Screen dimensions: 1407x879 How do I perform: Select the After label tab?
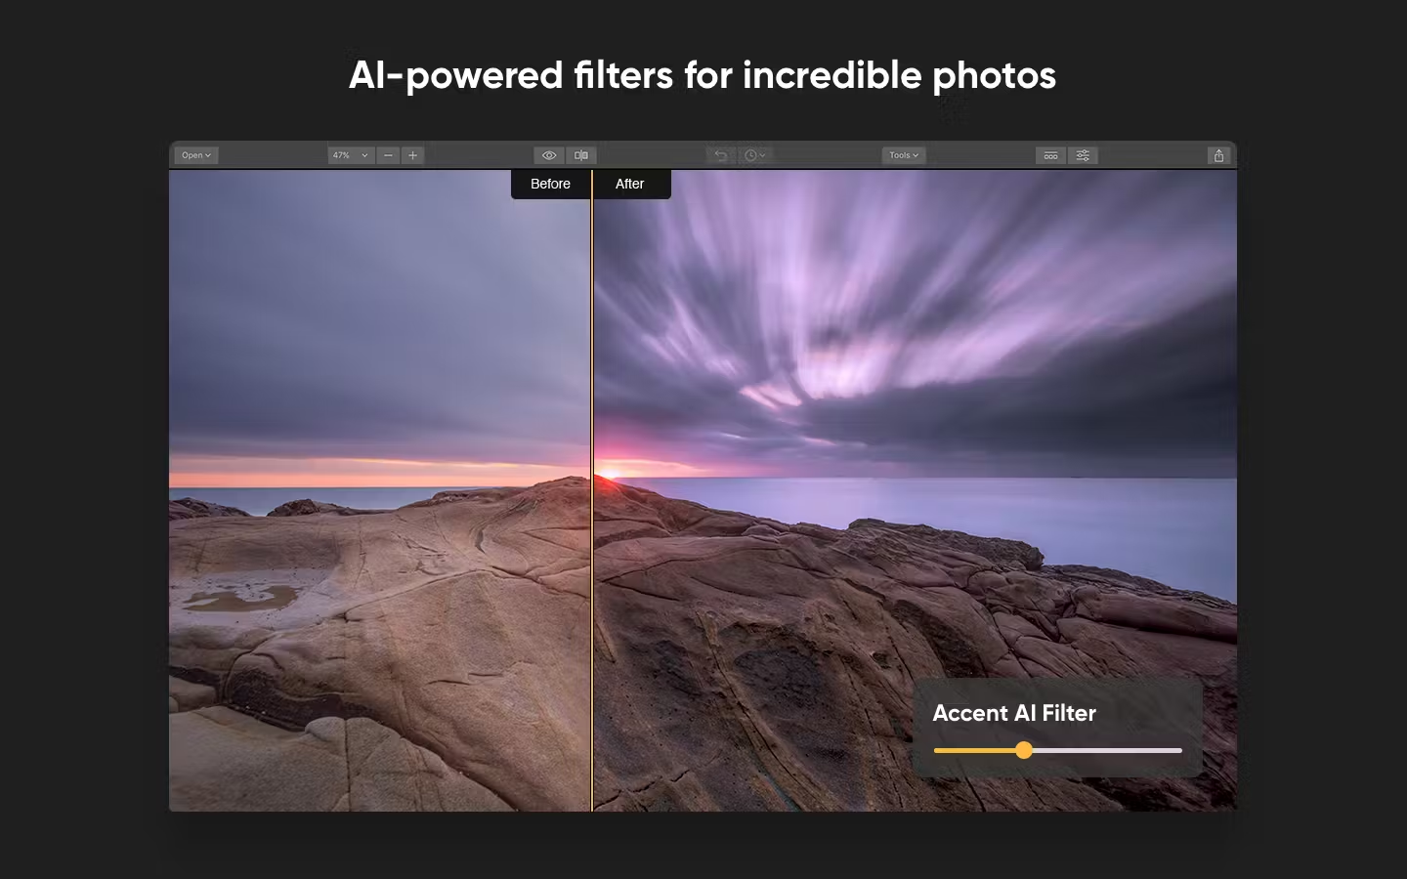(630, 184)
